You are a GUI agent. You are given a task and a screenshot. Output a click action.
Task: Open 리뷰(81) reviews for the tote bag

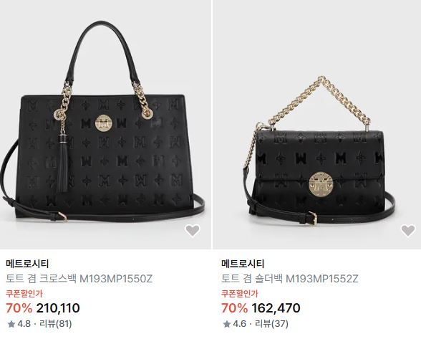click(x=56, y=324)
